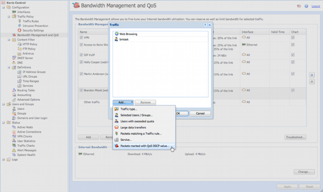Screen dimensions: 323x192
Task: Toggle the Holly Cooper rule checkbox
Action: pos(81,62)
